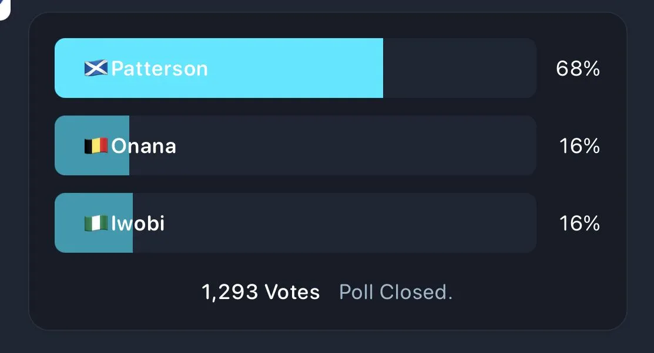Click the white rounded shape in top-left corner
Image resolution: width=654 pixels, height=353 pixels.
pyautogui.click(x=4, y=9)
